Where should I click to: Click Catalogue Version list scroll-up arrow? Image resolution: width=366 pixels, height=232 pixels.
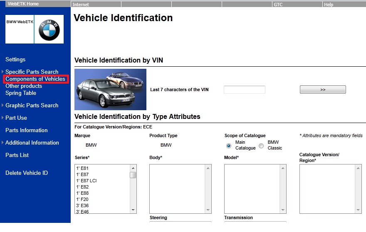(358, 168)
